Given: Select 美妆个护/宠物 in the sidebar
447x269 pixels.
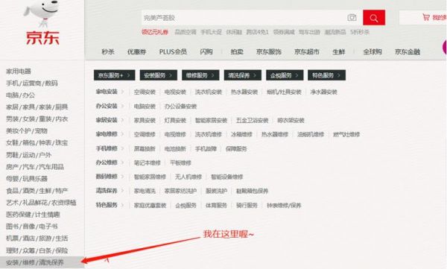Looking at the screenshot, I should (x=27, y=131).
